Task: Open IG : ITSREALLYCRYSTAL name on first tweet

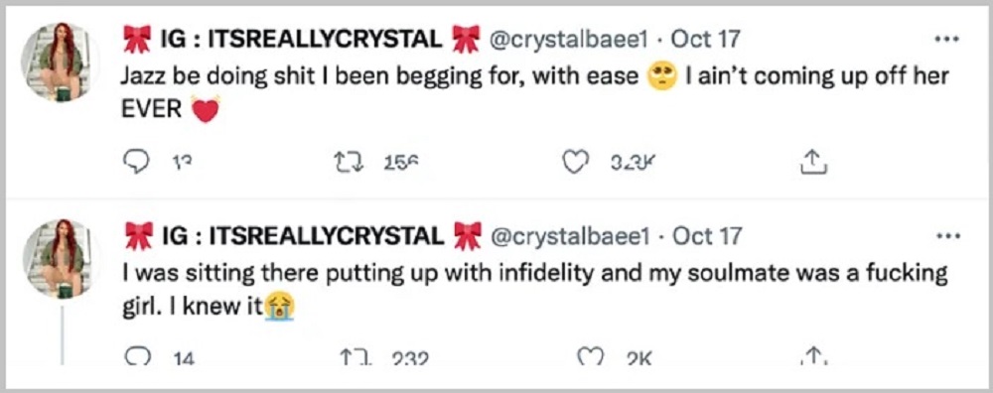Action: pyautogui.click(x=299, y=40)
